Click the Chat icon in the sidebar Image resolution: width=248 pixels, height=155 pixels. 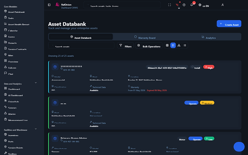pyautogui.click(x=5, y=73)
